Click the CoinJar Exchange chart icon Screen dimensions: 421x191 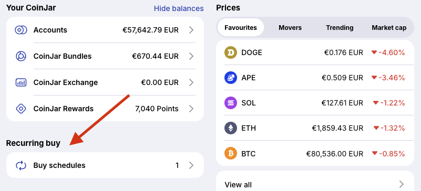21,82
